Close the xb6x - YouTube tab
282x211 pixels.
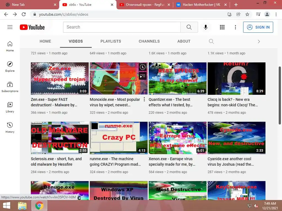pyautogui.click(x=112, y=5)
